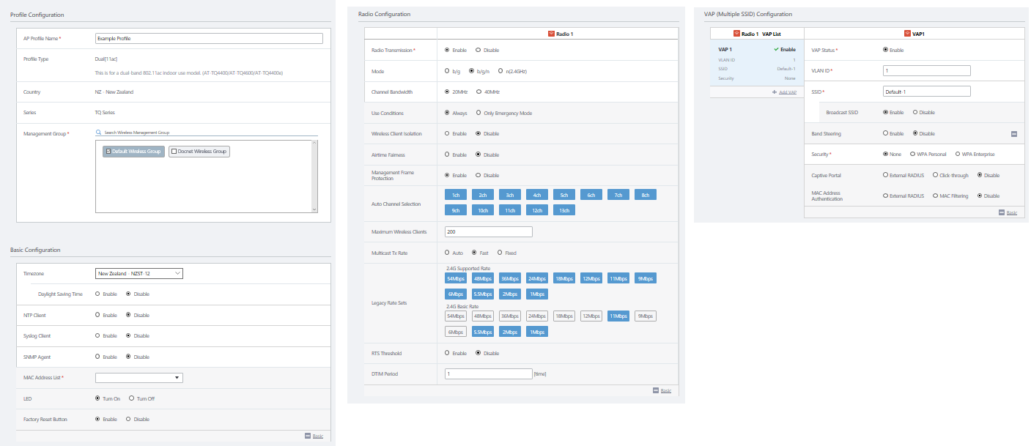Click the plus icon beside Add VAP
Screen dimensions: 1031x446
(x=774, y=92)
